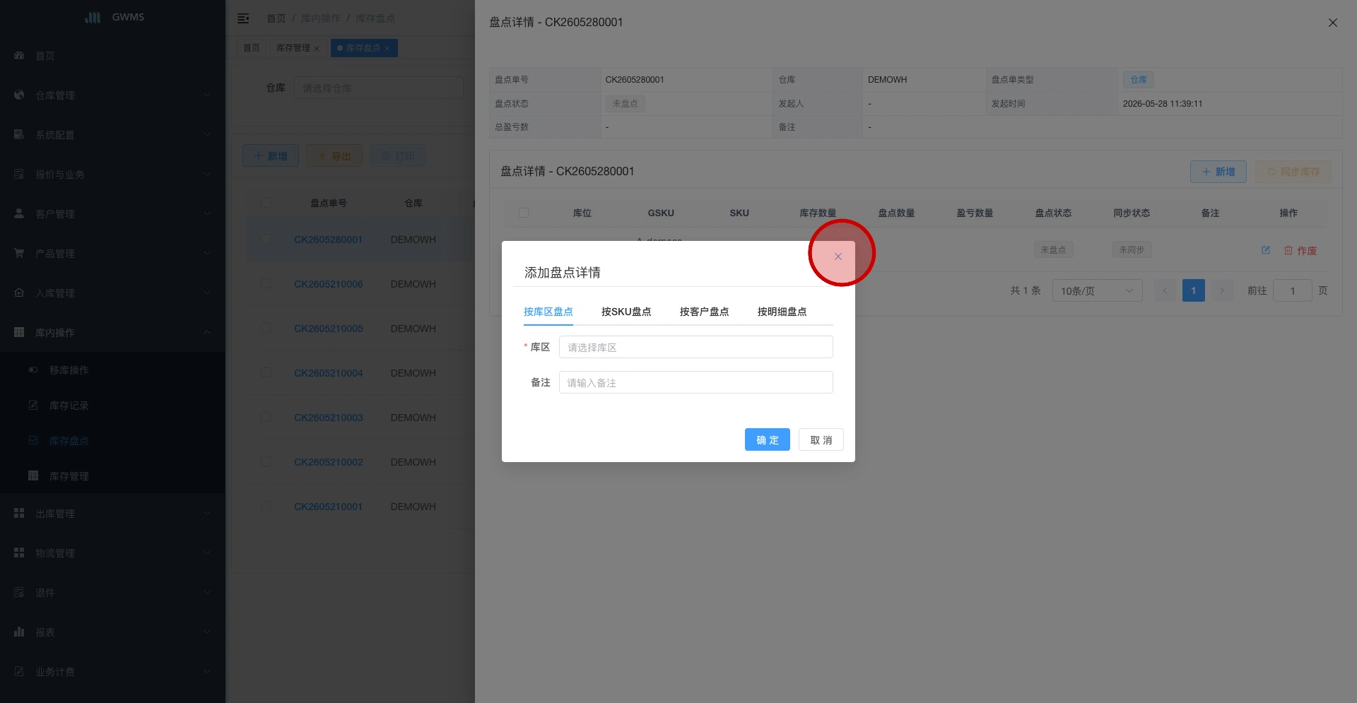Image resolution: width=1357 pixels, height=703 pixels.
Task: Click the 仓库管理 sidebar icon
Action: pyautogui.click(x=19, y=95)
